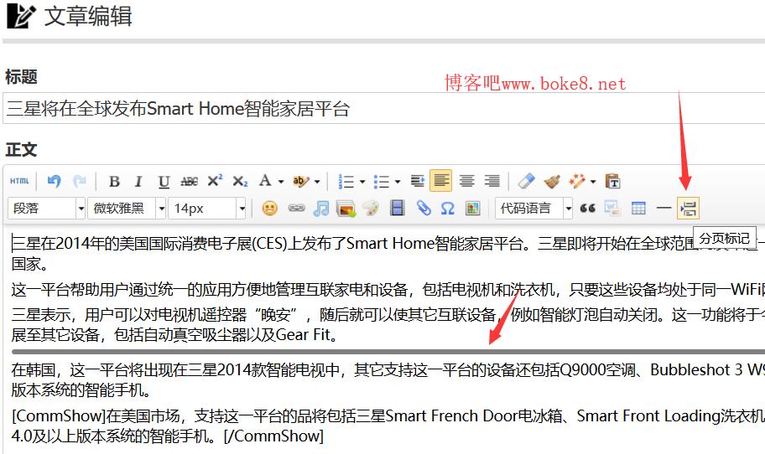Open the 段落 paragraph format dropdown
The height and width of the screenshot is (454, 765).
(x=47, y=209)
